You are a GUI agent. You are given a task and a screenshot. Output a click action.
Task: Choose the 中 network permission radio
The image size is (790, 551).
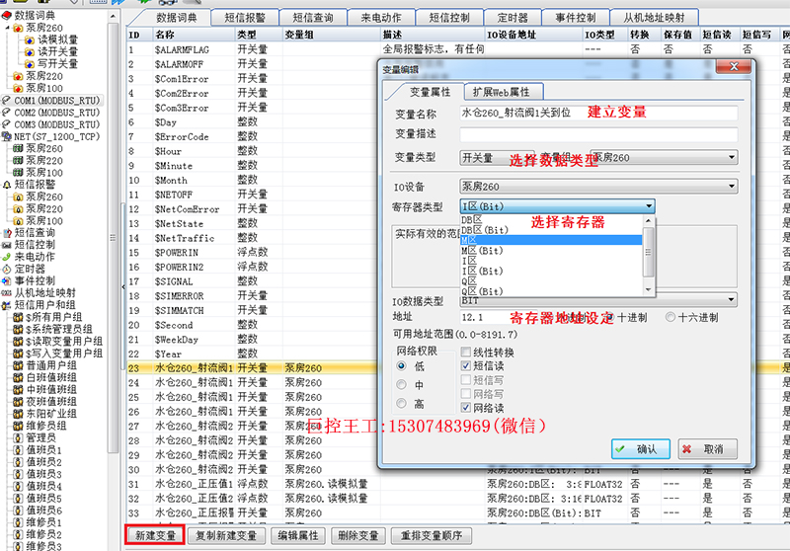tap(402, 385)
